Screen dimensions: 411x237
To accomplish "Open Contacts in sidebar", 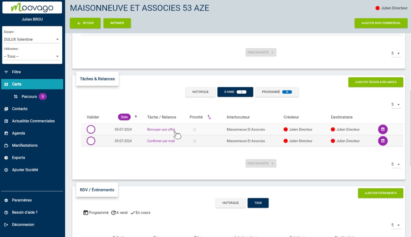I will pos(32,109).
